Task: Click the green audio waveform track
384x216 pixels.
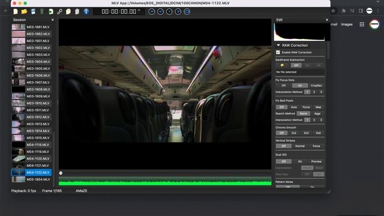Action: [165, 181]
